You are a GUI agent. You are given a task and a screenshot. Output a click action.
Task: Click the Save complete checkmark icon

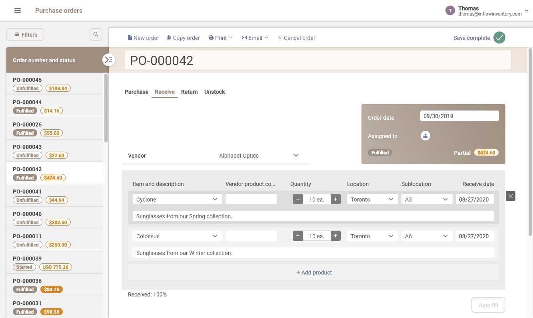click(x=499, y=38)
